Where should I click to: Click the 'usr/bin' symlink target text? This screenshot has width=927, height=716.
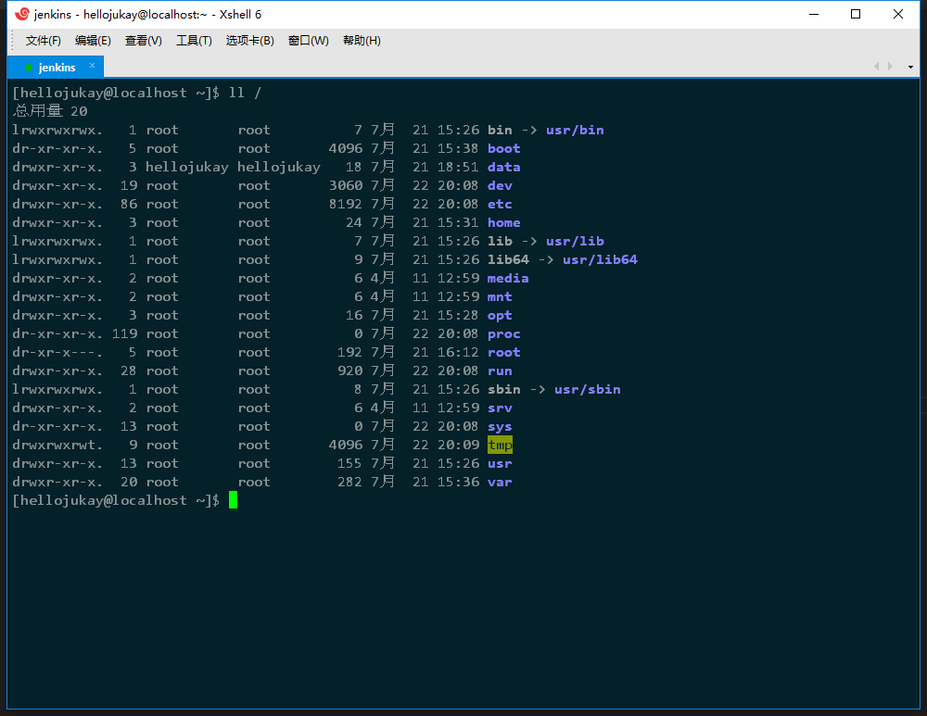tap(575, 130)
